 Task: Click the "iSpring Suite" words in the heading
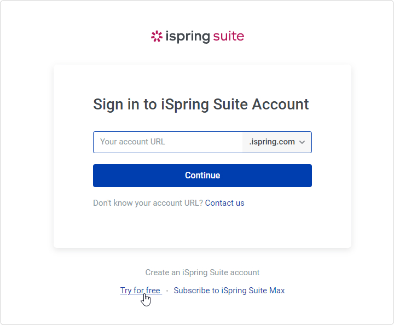[204, 105]
